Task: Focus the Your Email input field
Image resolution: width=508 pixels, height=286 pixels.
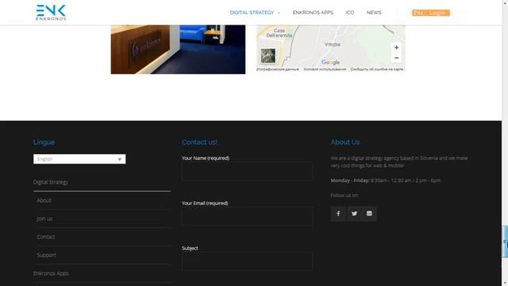Action: [x=247, y=216]
